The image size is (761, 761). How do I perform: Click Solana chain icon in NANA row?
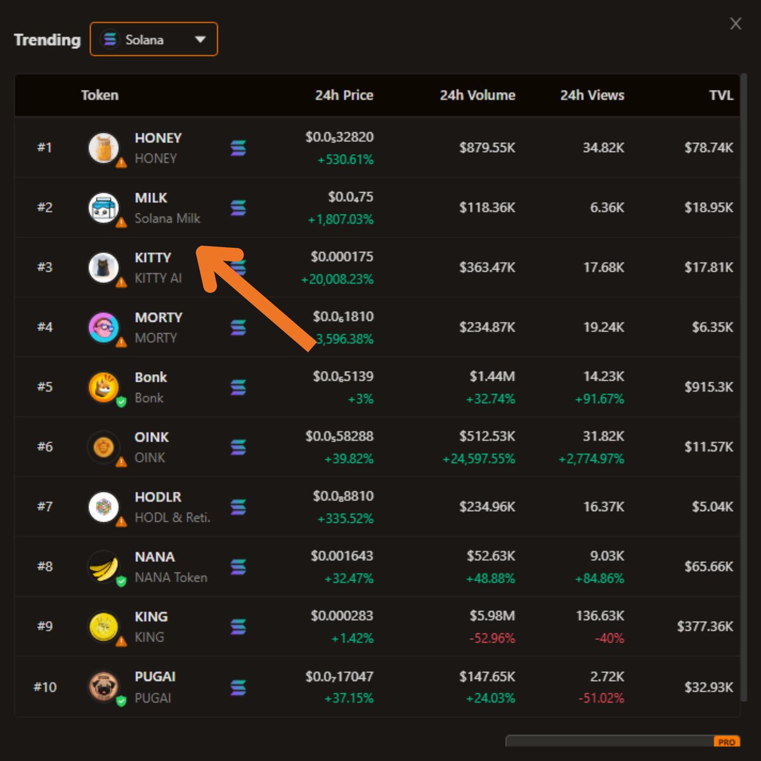coord(238,566)
